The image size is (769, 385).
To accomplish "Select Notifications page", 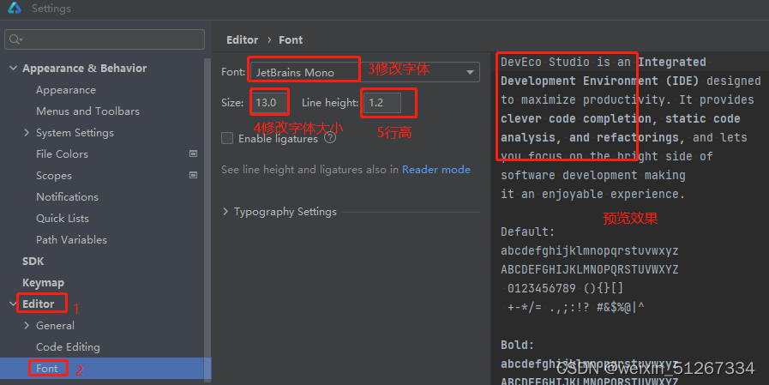I will tap(67, 196).
